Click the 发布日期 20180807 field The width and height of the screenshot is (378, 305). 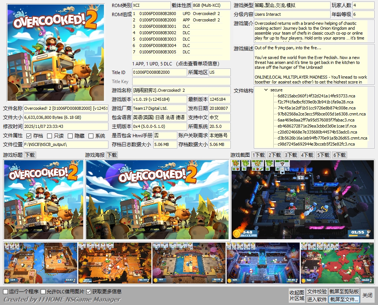(x=219, y=109)
